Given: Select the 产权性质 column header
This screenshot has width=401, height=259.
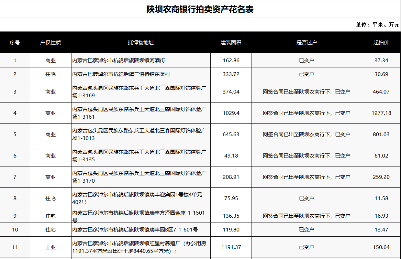Looking at the screenshot, I should pyautogui.click(x=50, y=42).
